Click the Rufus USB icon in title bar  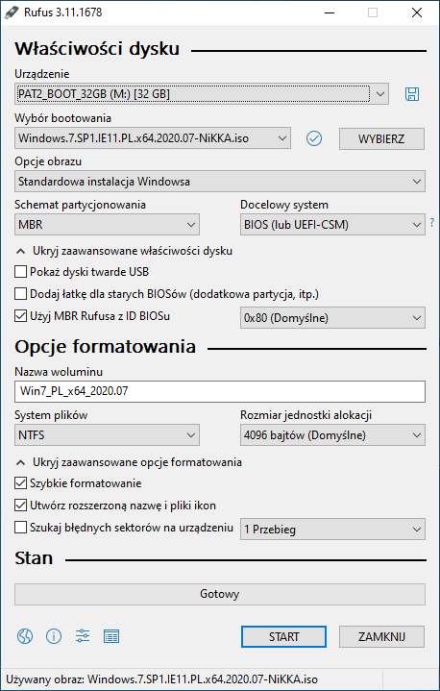click(x=11, y=12)
